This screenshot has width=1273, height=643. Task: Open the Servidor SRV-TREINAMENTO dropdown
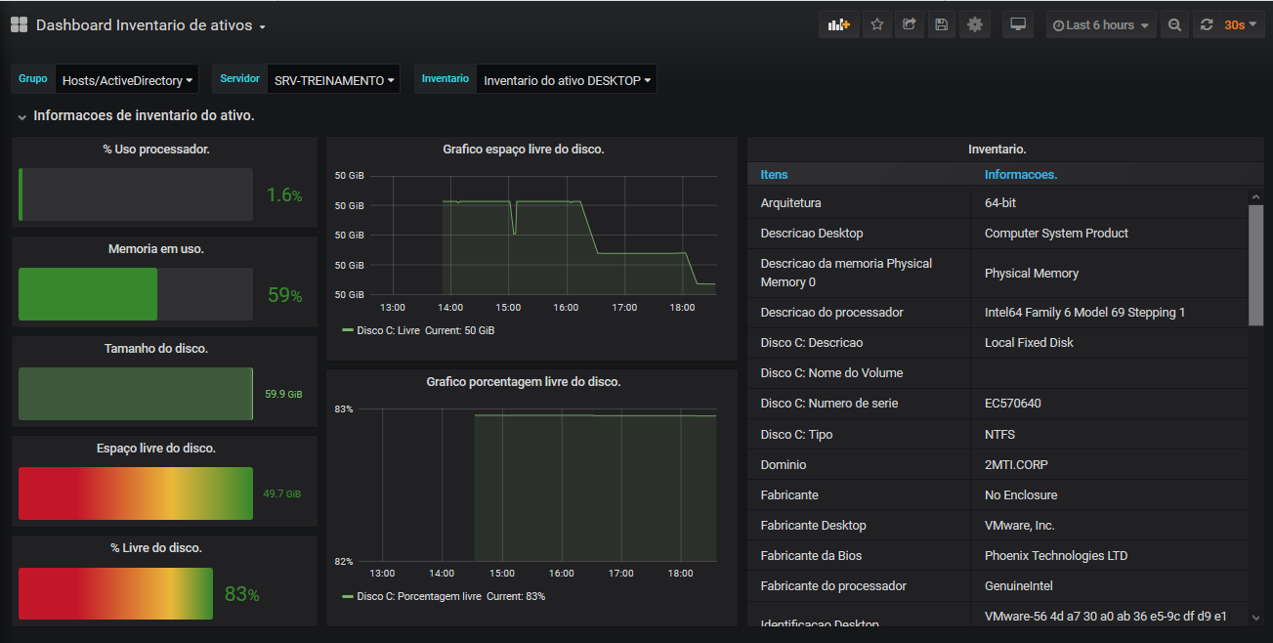coord(334,80)
